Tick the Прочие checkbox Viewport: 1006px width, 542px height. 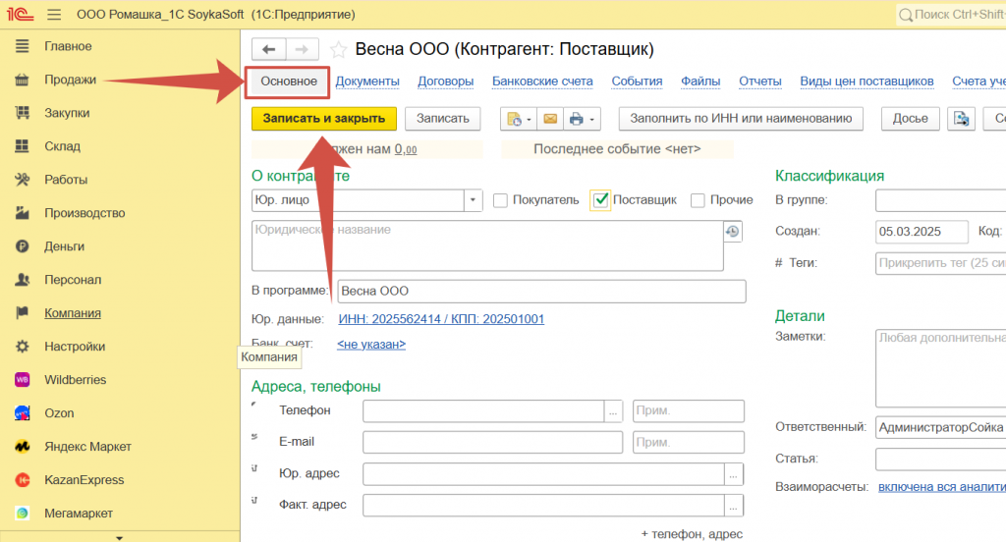(699, 200)
